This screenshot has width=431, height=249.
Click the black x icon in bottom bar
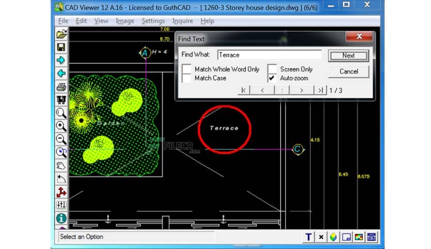tap(321, 237)
